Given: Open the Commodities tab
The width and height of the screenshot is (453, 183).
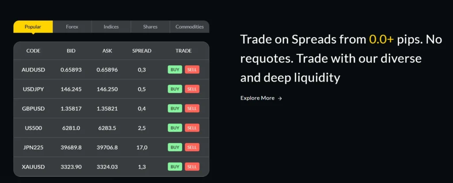Looking at the screenshot, I should 189,27.
